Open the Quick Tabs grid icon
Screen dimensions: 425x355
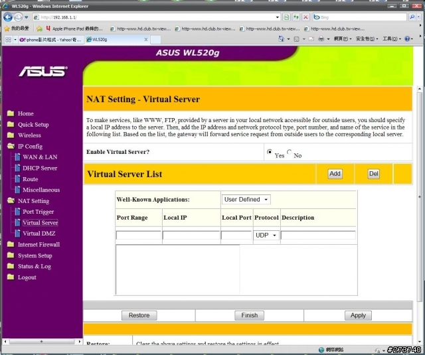8,40
